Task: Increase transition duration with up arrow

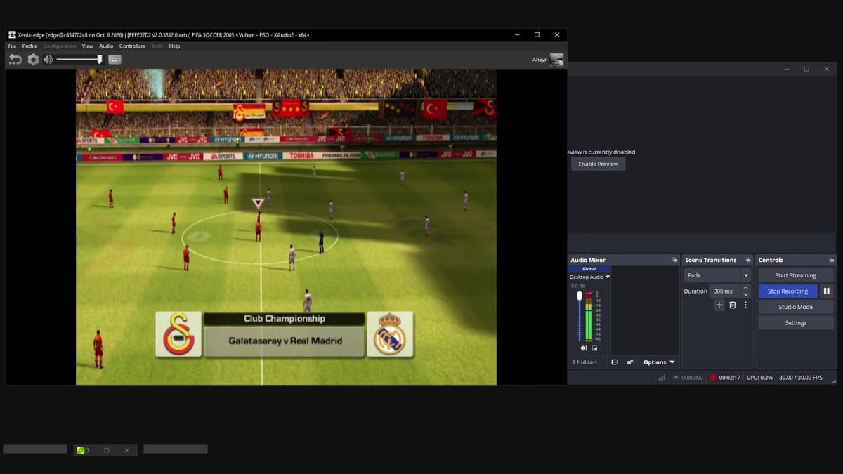Action: pyautogui.click(x=746, y=288)
